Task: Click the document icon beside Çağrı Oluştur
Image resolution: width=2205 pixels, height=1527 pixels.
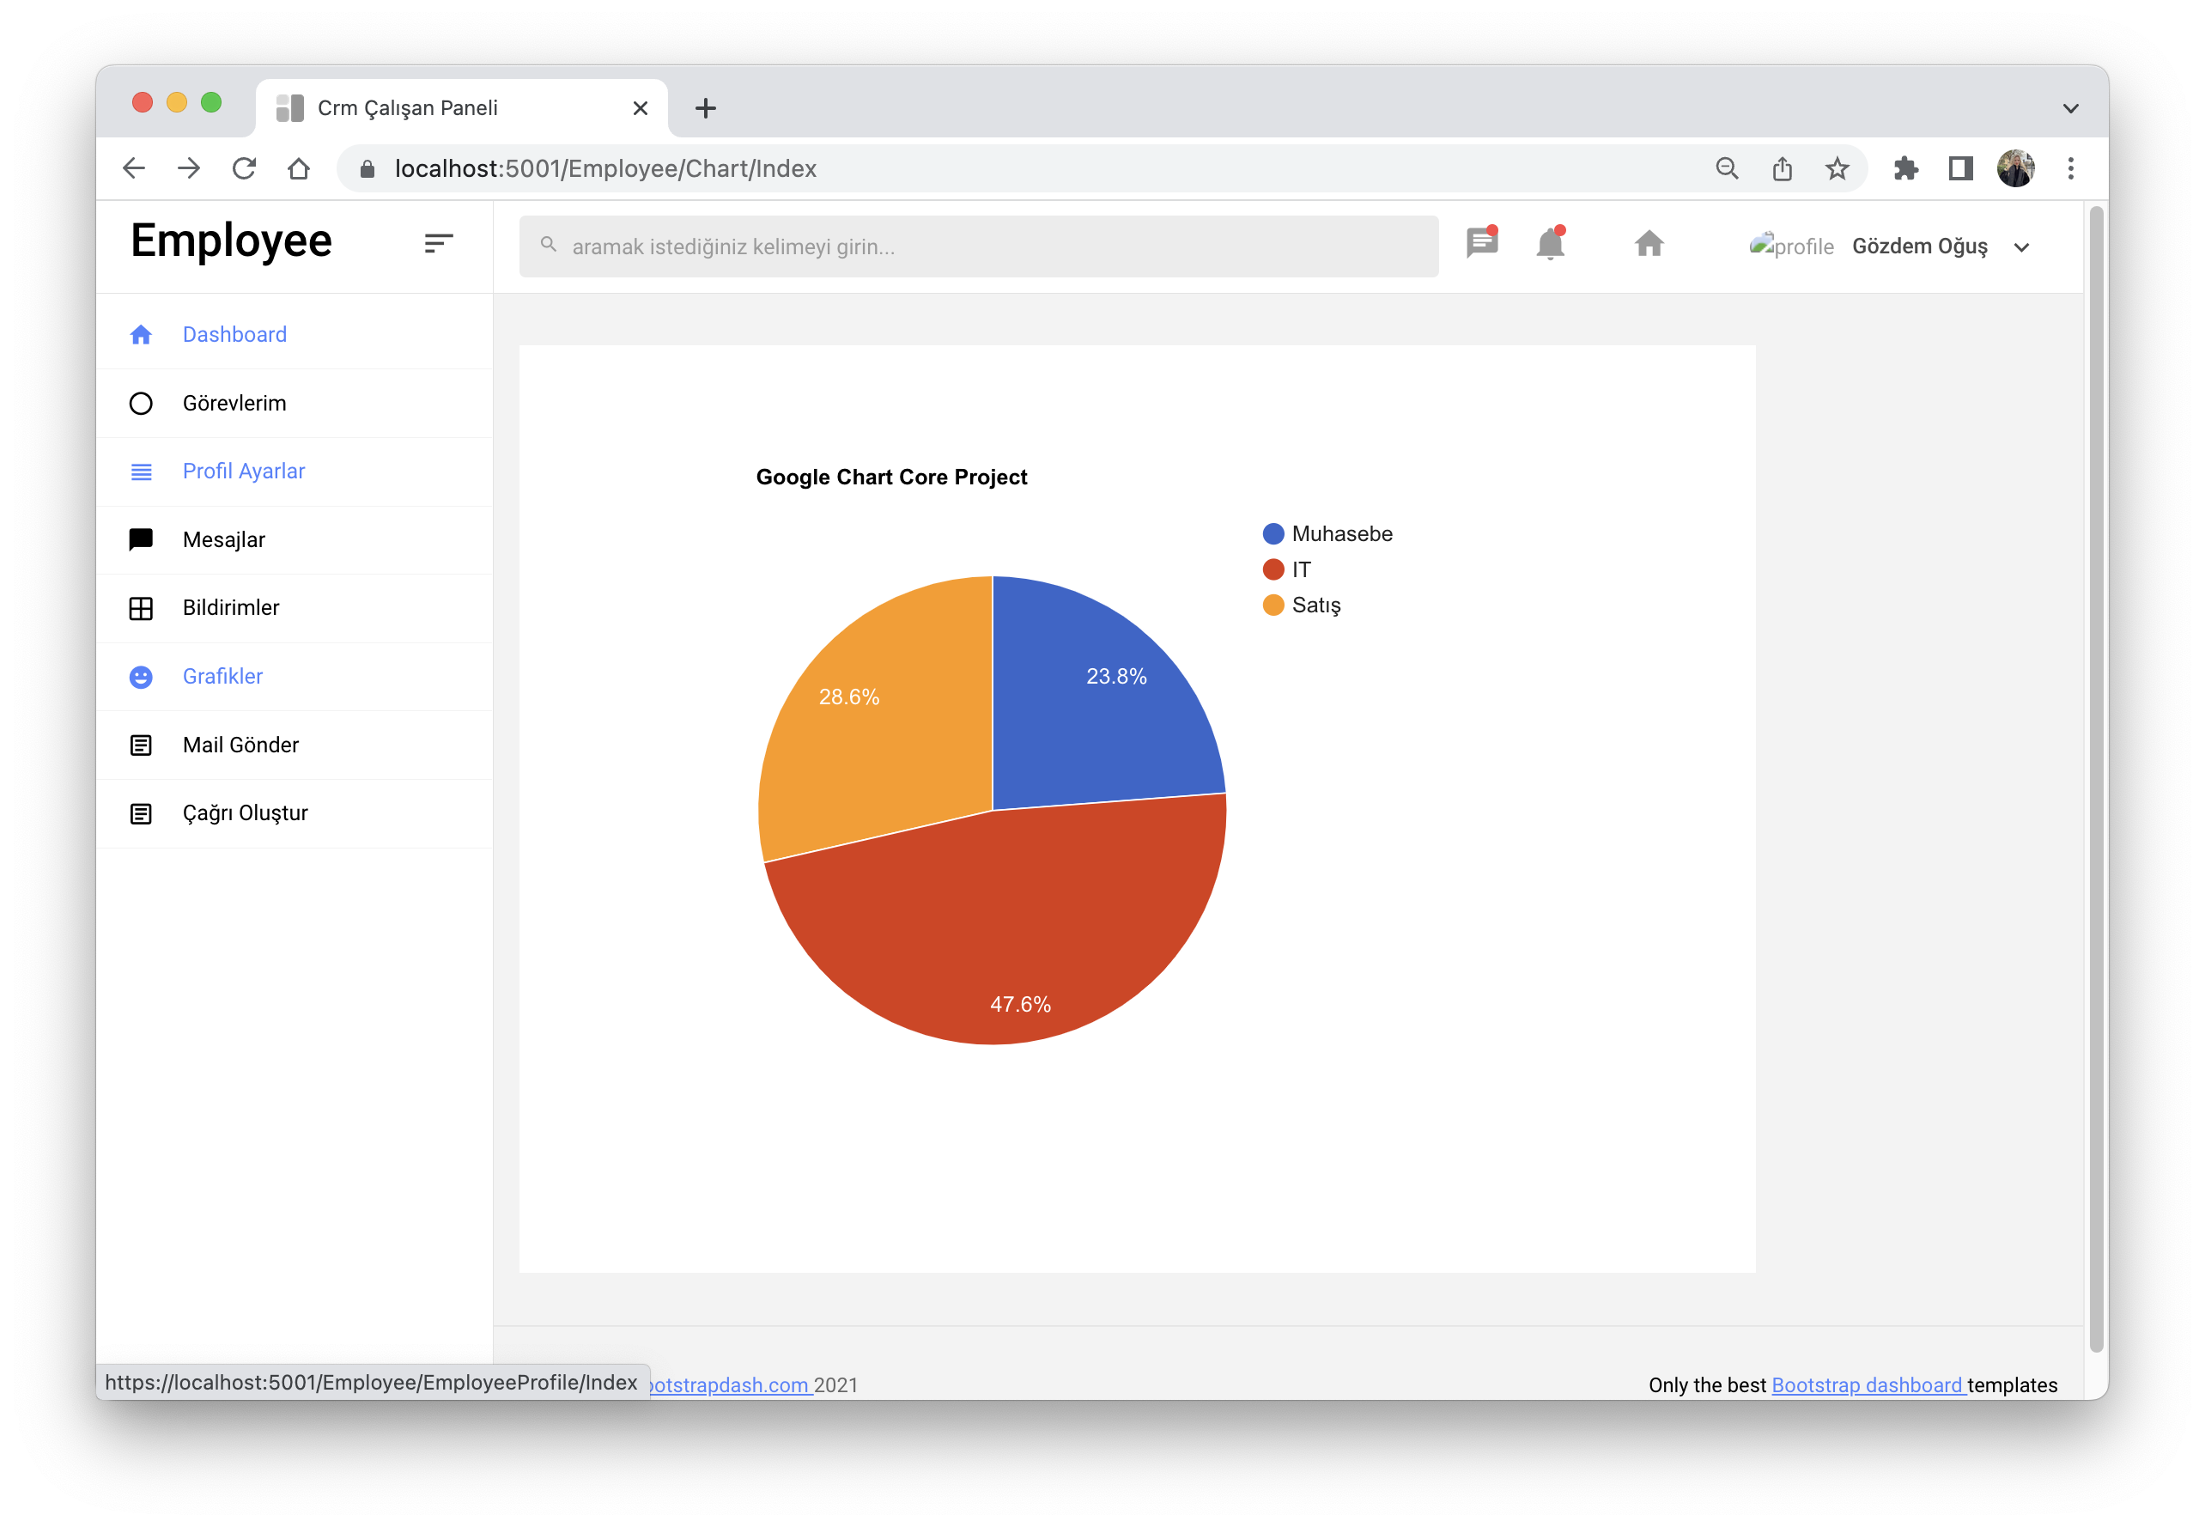Action: point(141,814)
